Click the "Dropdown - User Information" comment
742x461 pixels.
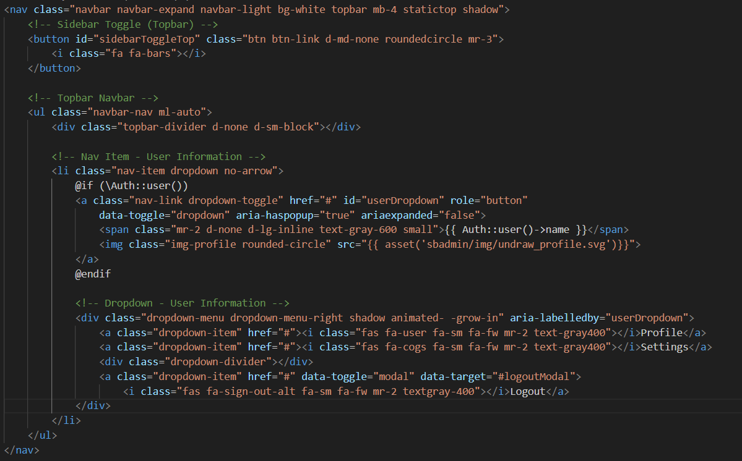point(183,303)
